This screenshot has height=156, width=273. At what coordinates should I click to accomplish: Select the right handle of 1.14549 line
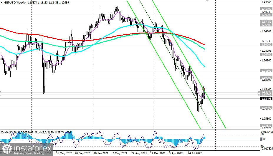[259, 92]
